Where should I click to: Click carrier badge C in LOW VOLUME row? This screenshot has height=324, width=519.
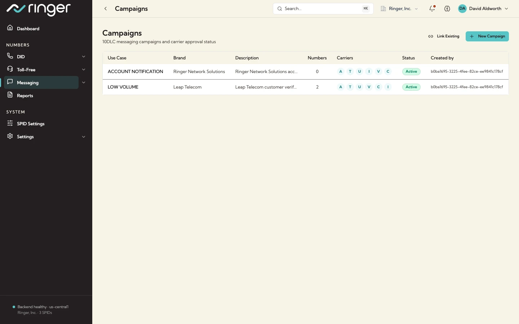coord(378,87)
